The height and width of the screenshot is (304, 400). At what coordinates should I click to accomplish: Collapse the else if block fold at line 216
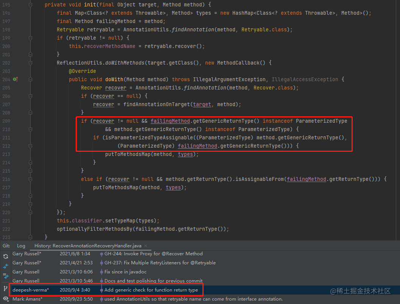click(x=30, y=179)
